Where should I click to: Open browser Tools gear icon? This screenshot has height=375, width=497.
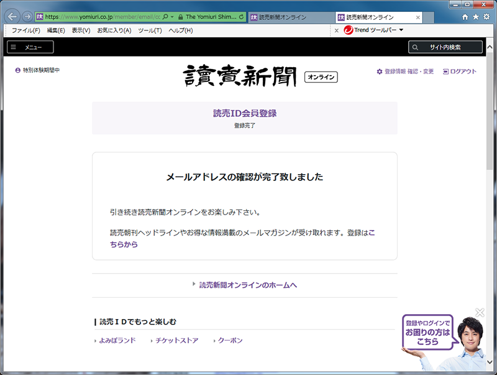pos(486,17)
